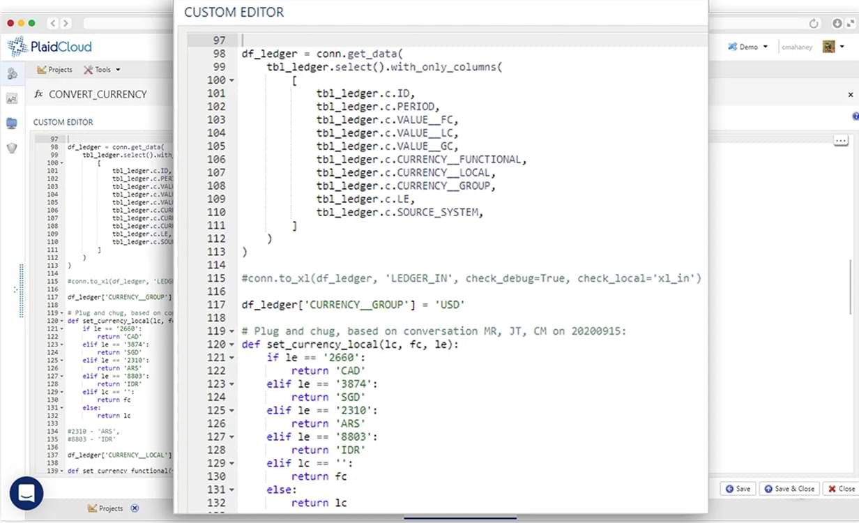Click "return 'IDR'" in the enlarged editor
The height and width of the screenshot is (523, 859).
(328, 451)
